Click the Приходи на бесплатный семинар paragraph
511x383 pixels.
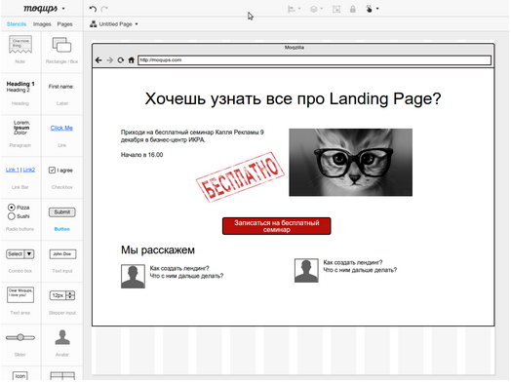coord(192,136)
